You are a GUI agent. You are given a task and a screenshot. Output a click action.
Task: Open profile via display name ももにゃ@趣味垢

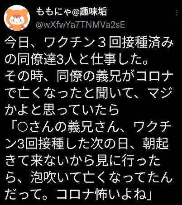pyautogui.click(x=72, y=12)
